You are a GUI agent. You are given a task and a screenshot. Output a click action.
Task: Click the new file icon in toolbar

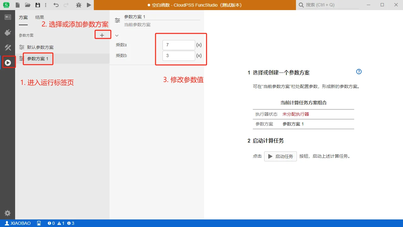18,5
